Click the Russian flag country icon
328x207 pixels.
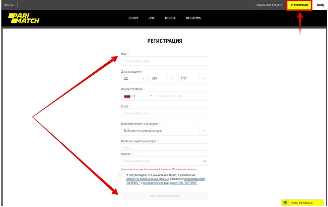[x=127, y=96]
